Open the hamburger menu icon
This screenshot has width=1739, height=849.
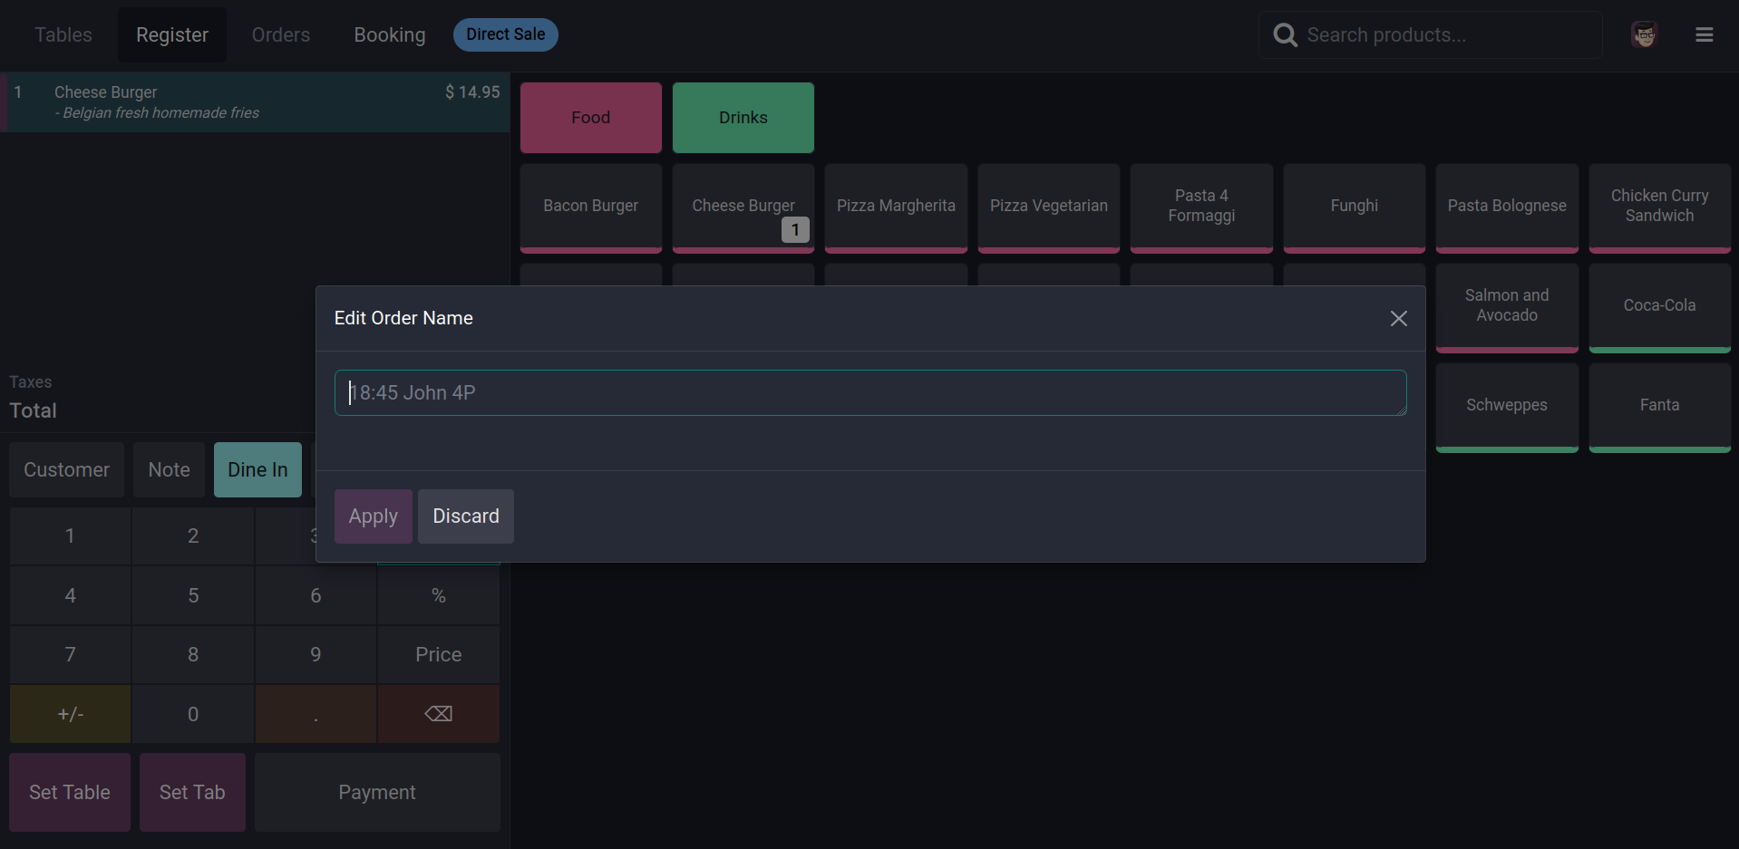click(x=1704, y=35)
